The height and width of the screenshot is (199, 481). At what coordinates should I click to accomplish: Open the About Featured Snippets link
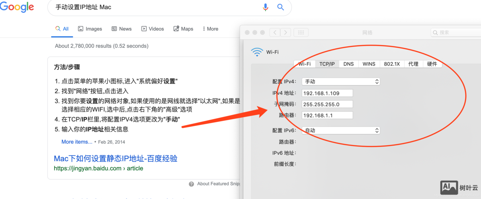coord(219,184)
